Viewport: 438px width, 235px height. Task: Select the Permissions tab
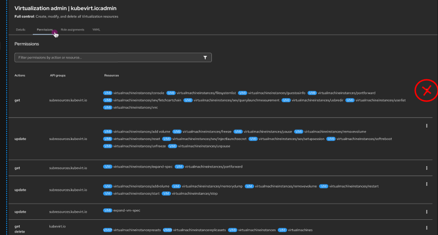45,29
